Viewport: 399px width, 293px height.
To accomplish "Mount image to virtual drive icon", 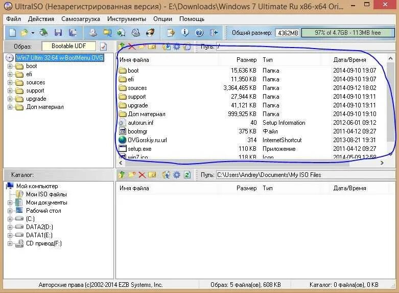I will 135,33.
